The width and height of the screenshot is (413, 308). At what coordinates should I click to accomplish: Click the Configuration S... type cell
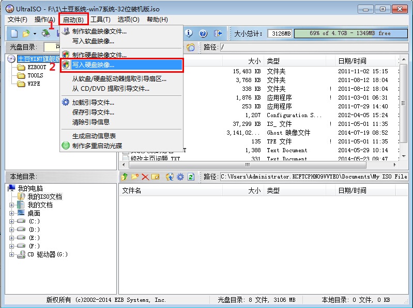pyautogui.click(x=294, y=115)
